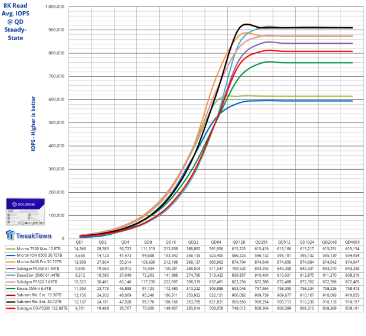The height and width of the screenshot is (336, 366).
Task: Click the QD8 column header
Action: pos(148,242)
